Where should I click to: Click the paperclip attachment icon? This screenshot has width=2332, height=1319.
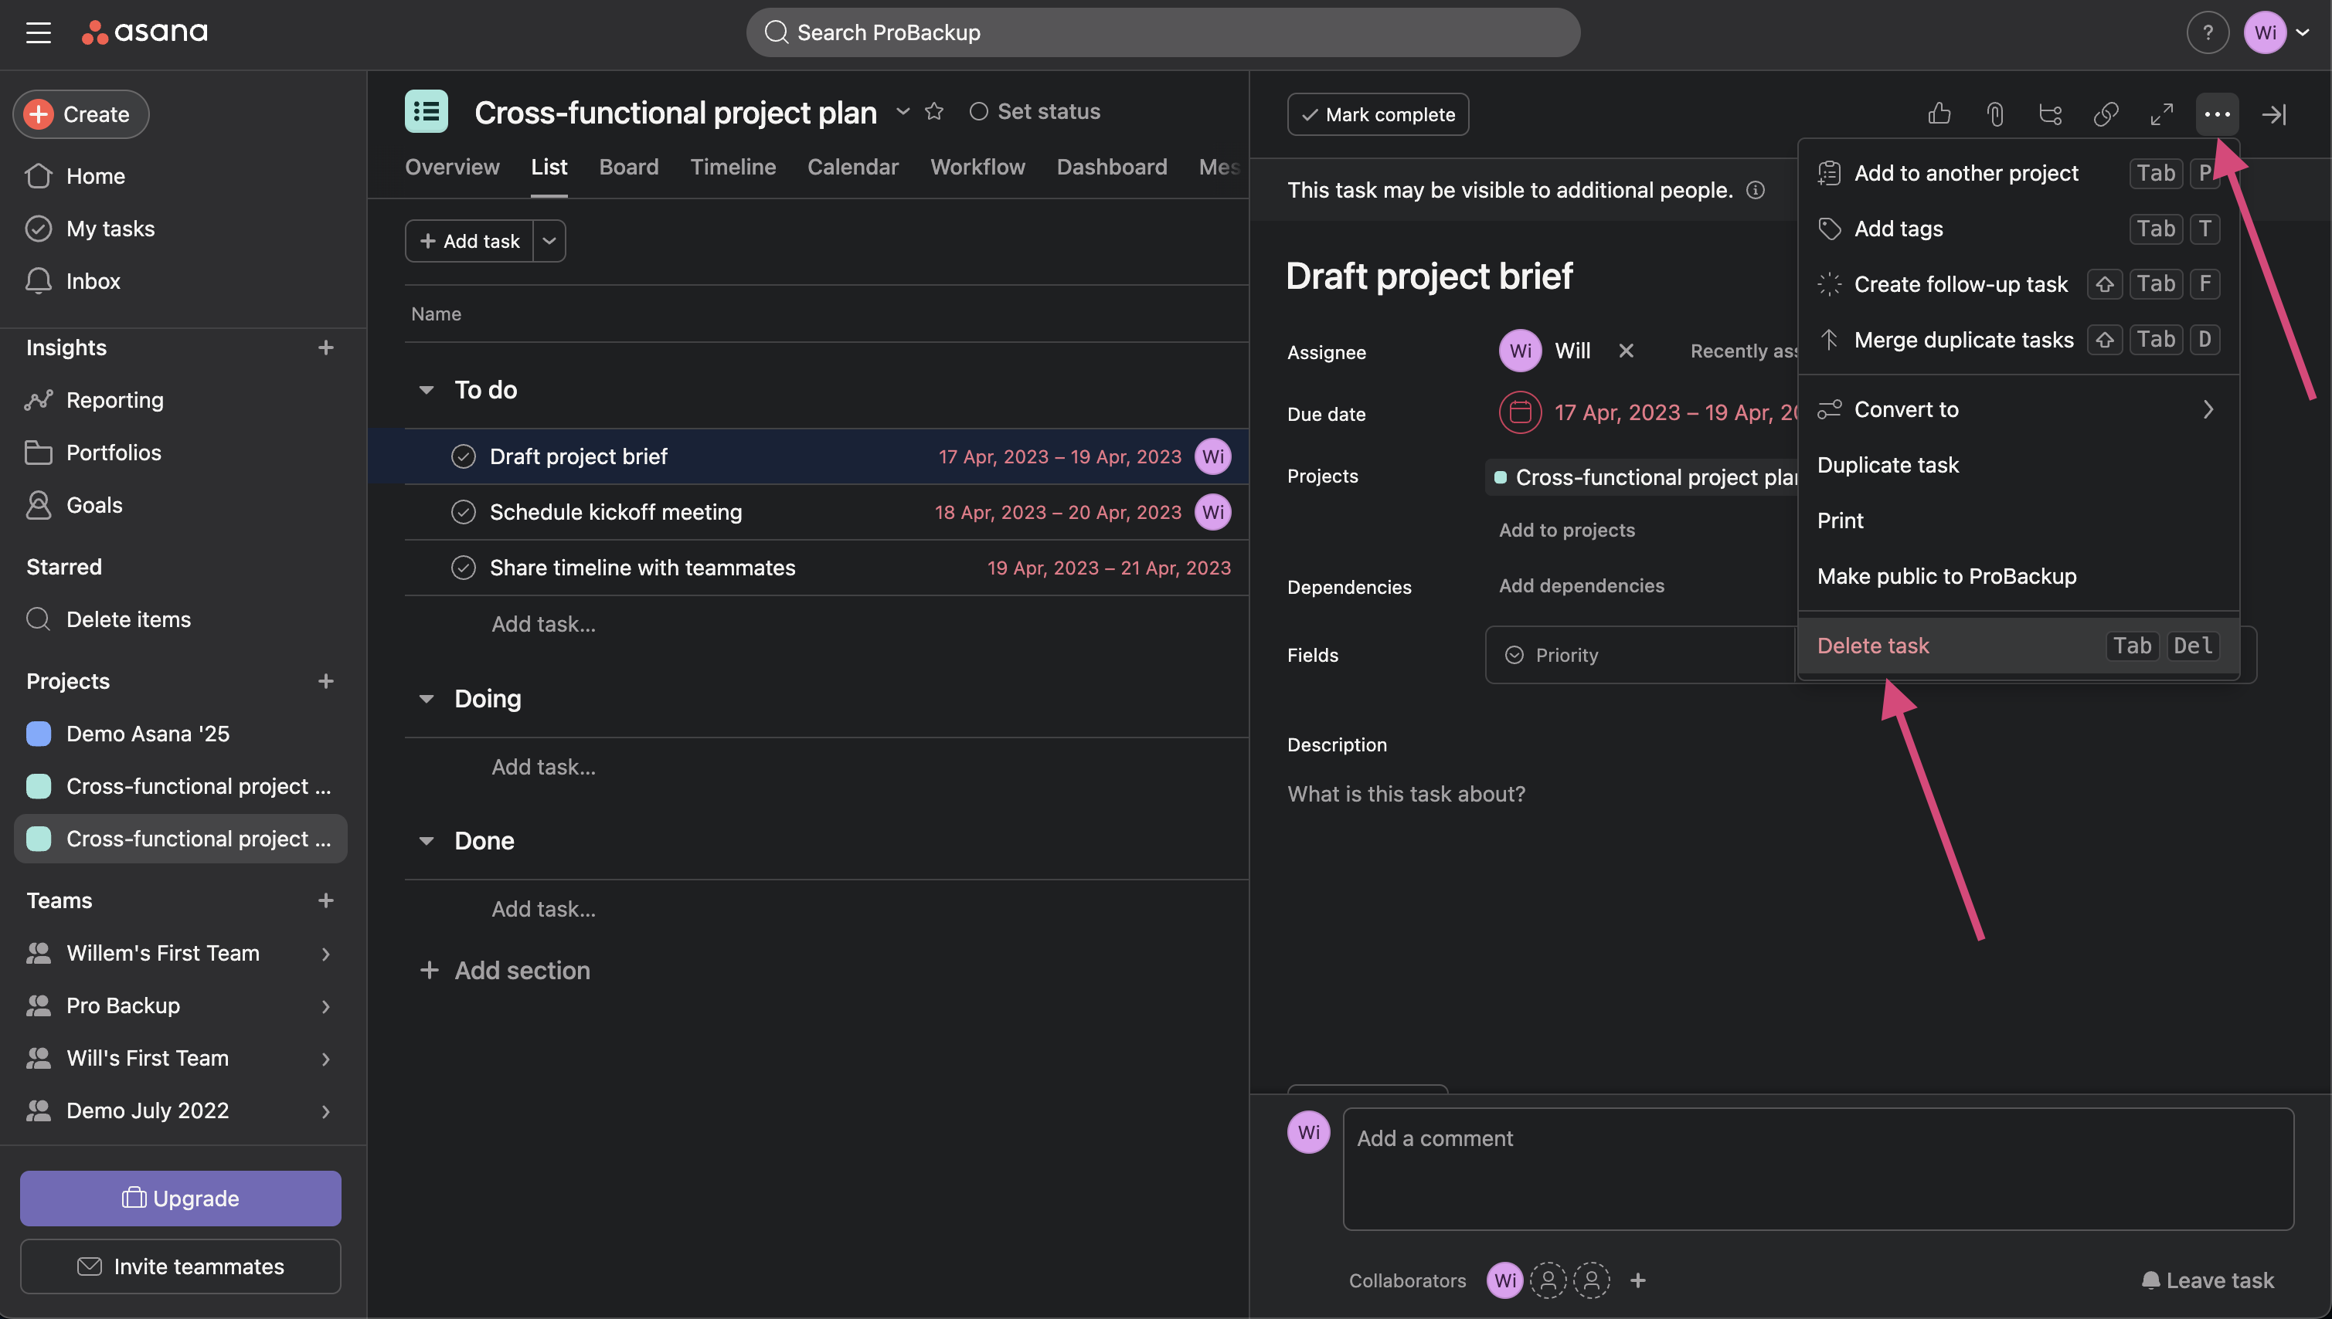click(1994, 114)
